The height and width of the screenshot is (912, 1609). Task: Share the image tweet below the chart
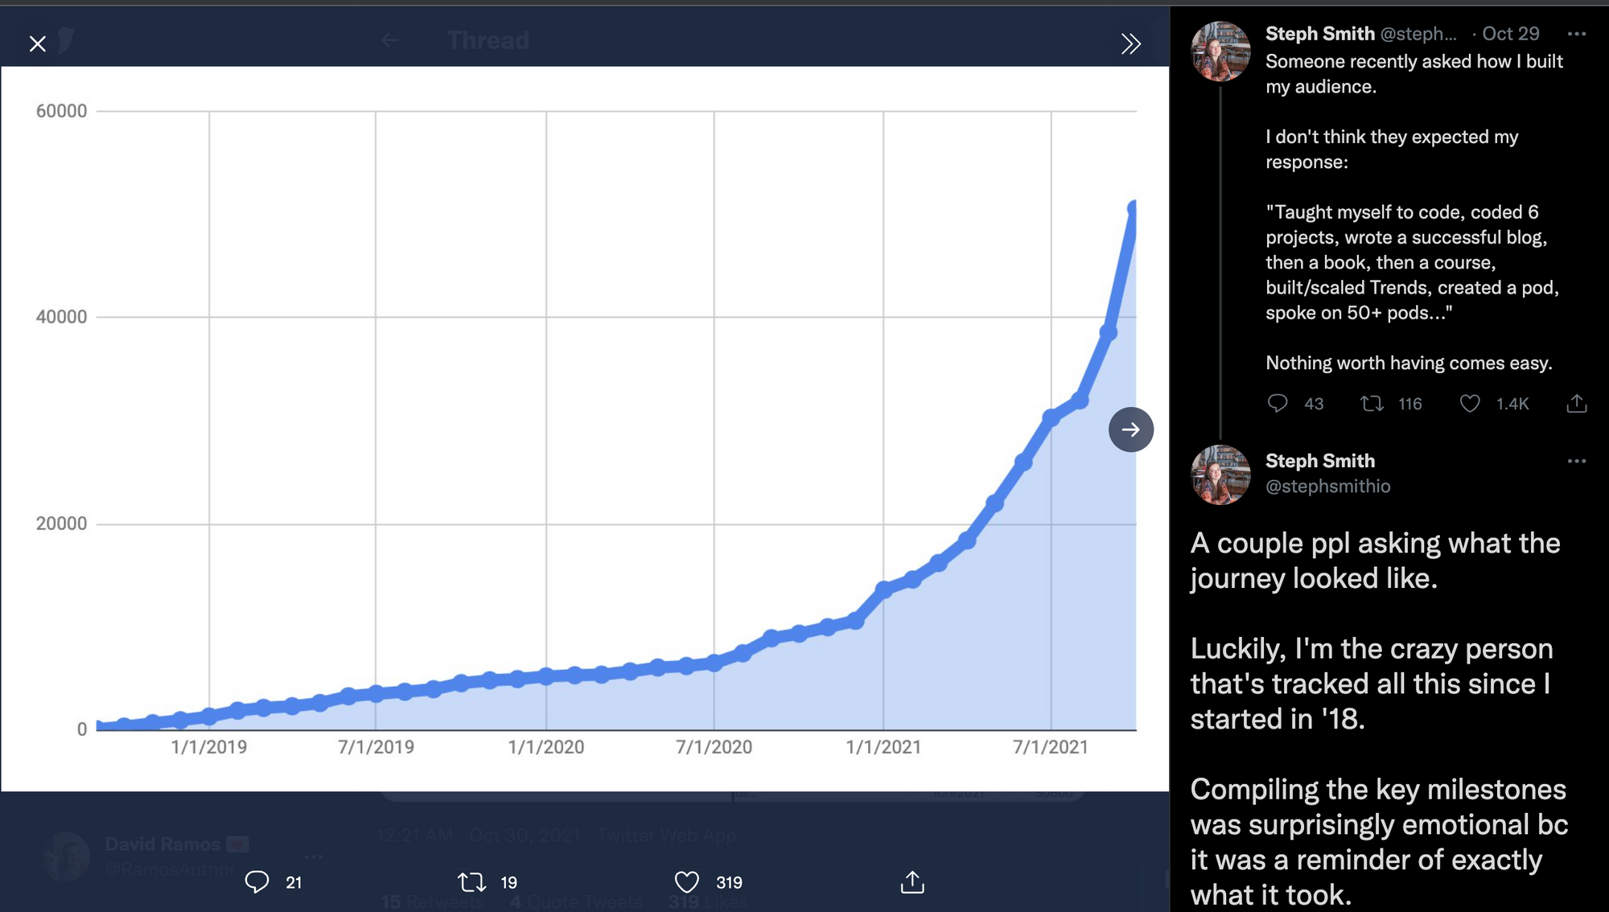click(911, 882)
